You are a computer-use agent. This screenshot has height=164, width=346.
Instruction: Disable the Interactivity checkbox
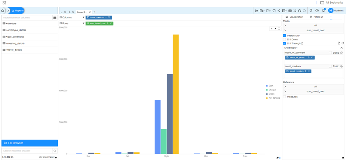(x=285, y=36)
